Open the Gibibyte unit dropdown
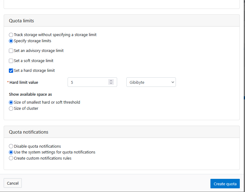Screen dimensions: 245x192 click(151, 82)
